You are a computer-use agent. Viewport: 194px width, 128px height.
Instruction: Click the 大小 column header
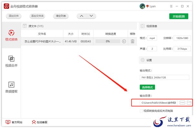(x=70, y=34)
